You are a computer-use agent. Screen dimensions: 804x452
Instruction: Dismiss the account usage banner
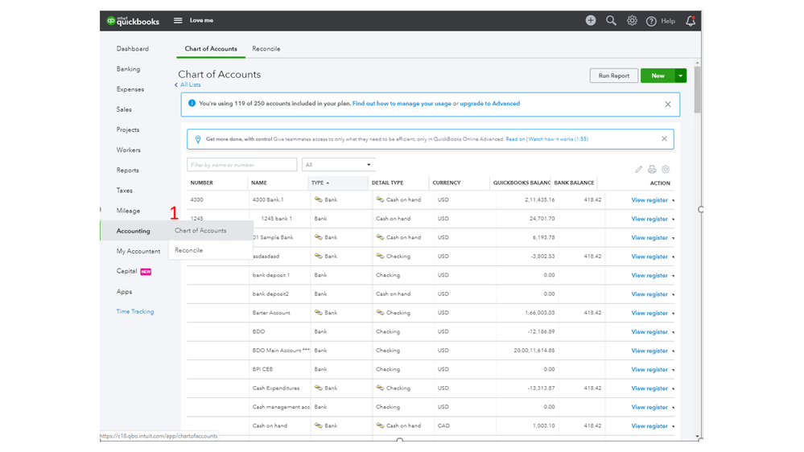coord(668,104)
